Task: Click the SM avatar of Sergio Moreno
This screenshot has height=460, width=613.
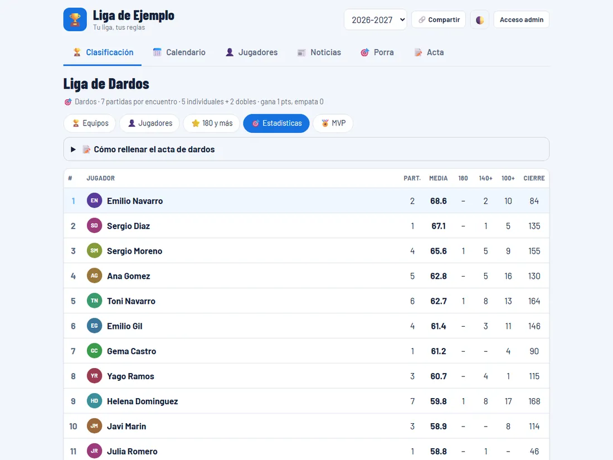Action: tap(94, 251)
